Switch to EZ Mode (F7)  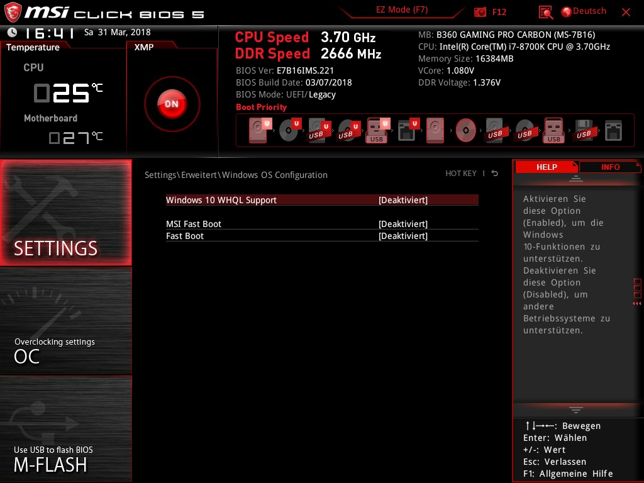(402, 9)
